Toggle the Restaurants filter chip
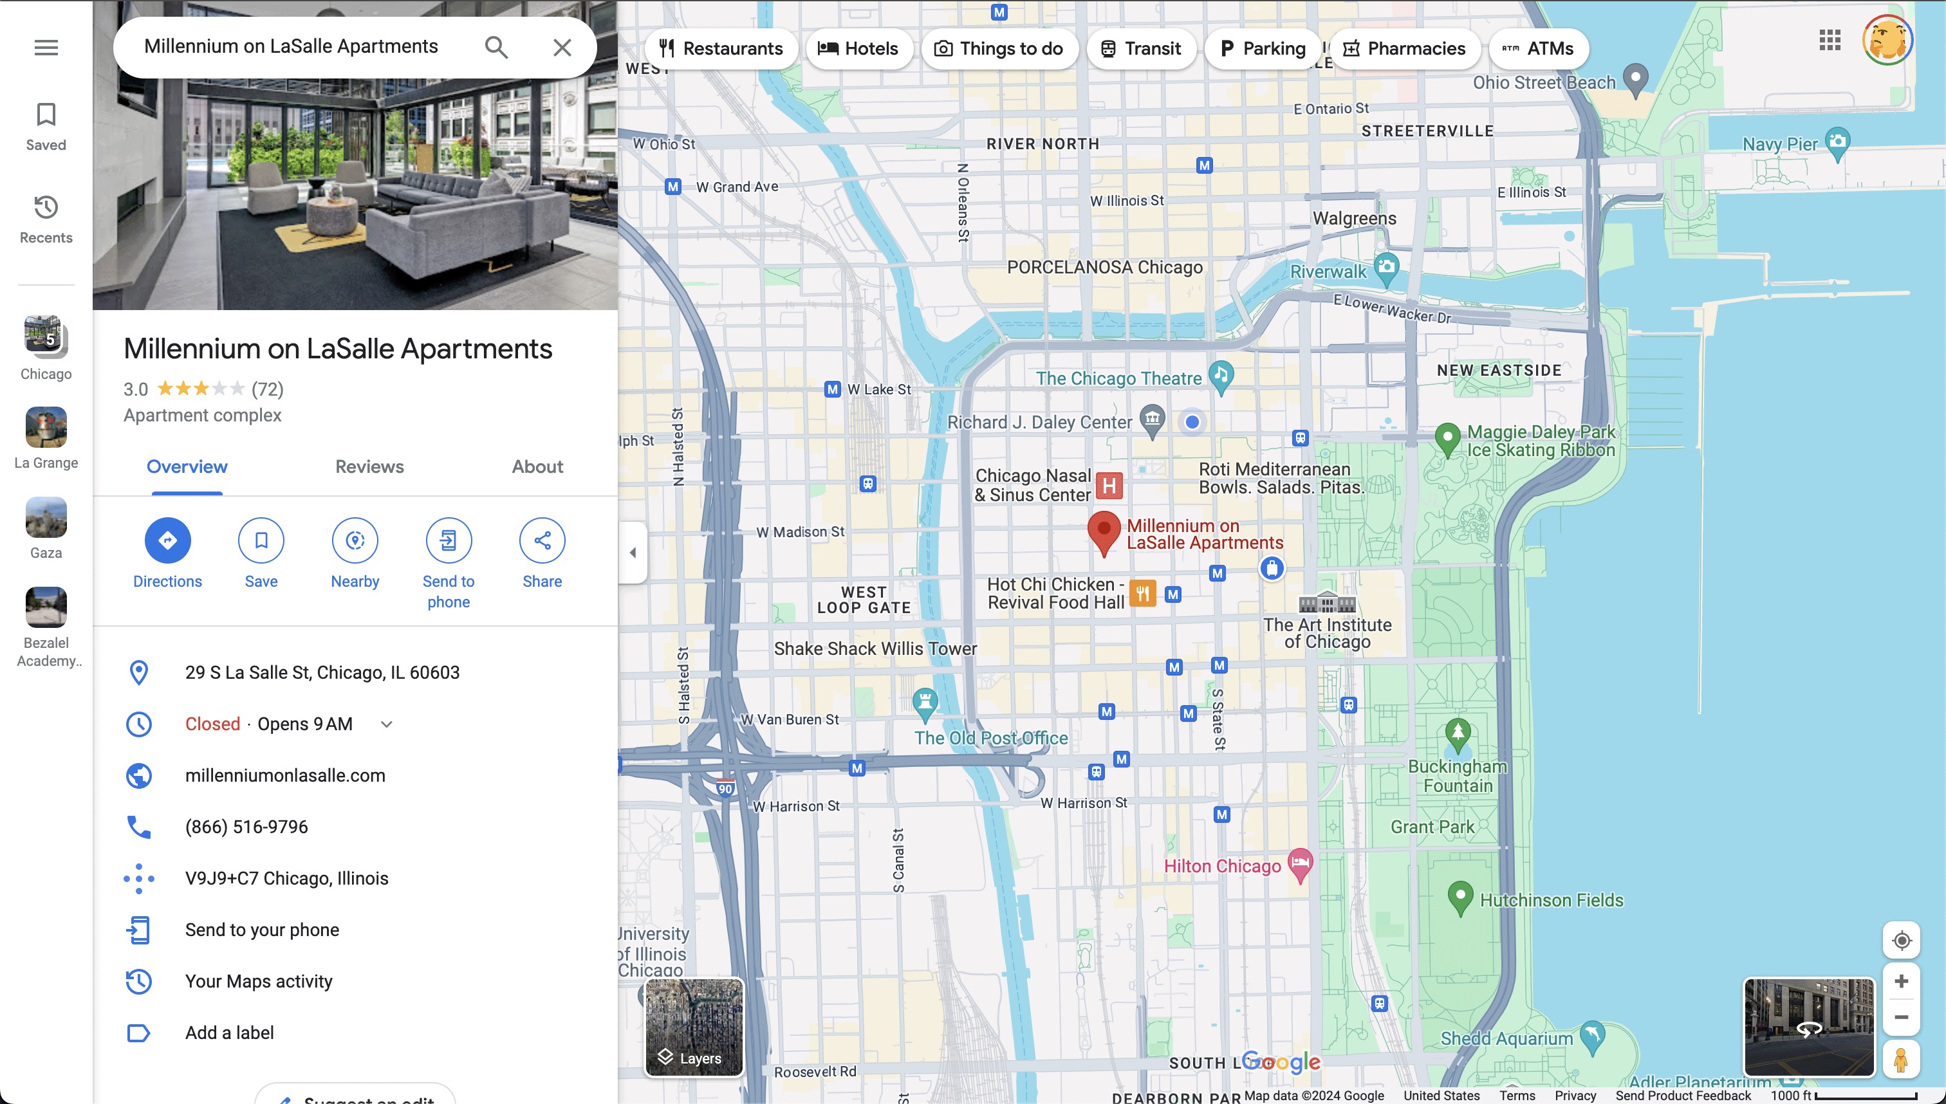 coord(721,48)
